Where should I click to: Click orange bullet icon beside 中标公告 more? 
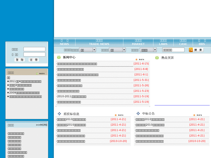tap(194, 115)
